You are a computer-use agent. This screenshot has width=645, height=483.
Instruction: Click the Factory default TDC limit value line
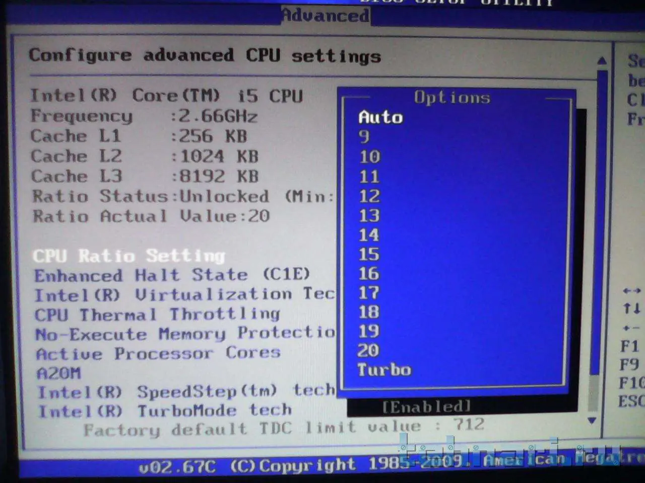[x=284, y=428]
